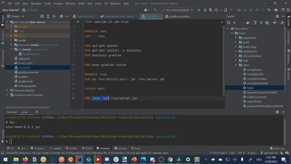Click the terminal command prompt input
This screenshot has height=164, width=291.
(10, 141)
